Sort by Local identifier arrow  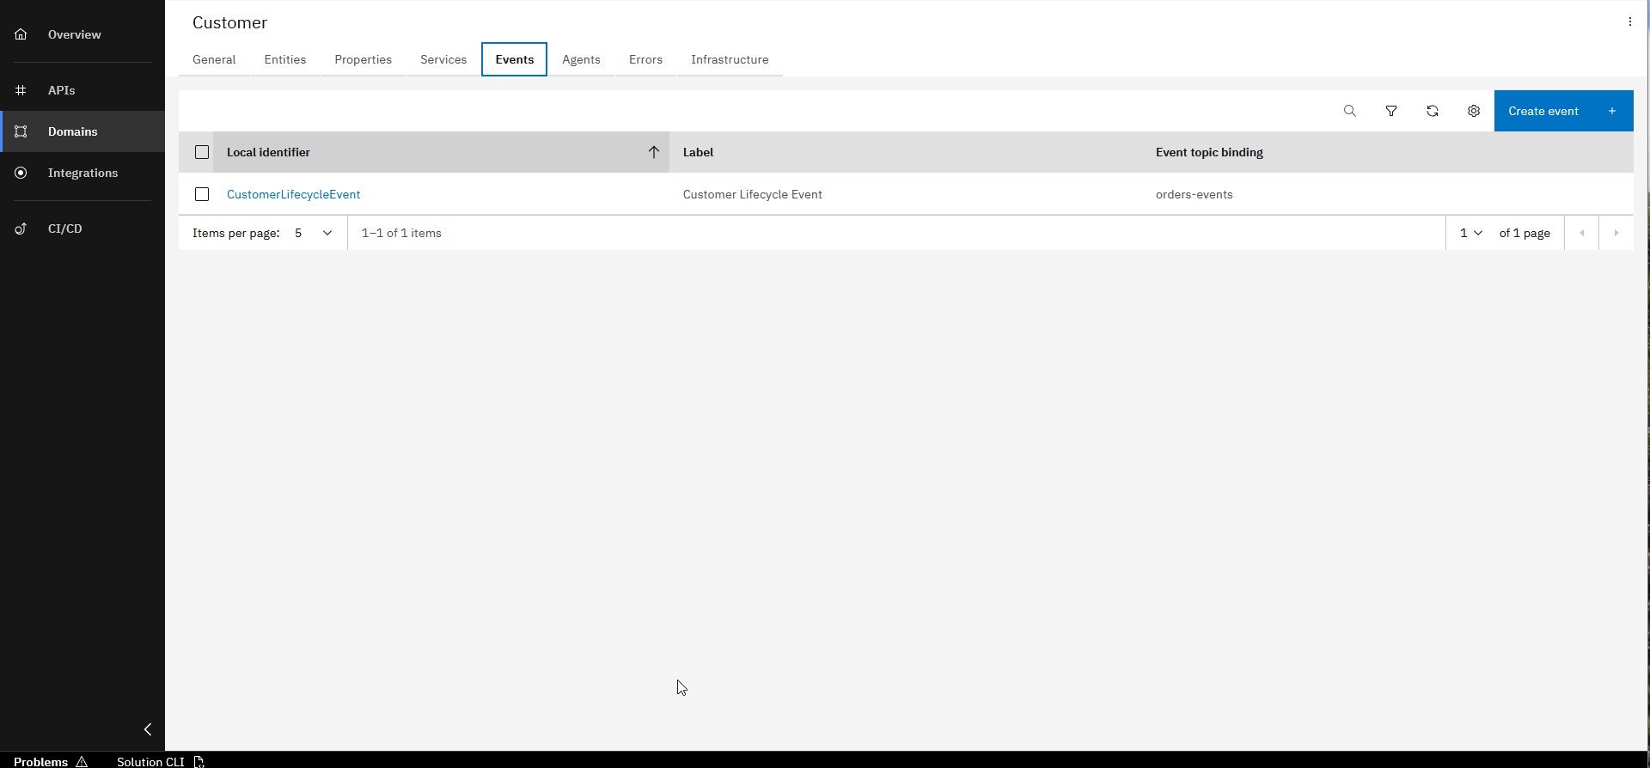(x=653, y=152)
